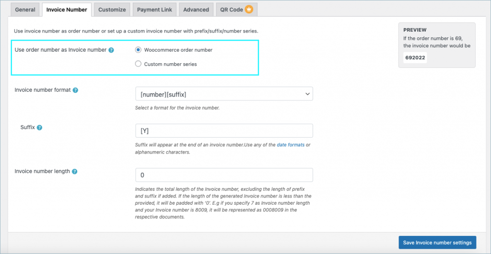Focus the Suffix input field
Image resolution: width=491 pixels, height=254 pixels.
click(224, 131)
